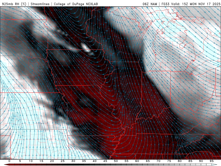Click the "90" label on the color scale

click(201, 161)
